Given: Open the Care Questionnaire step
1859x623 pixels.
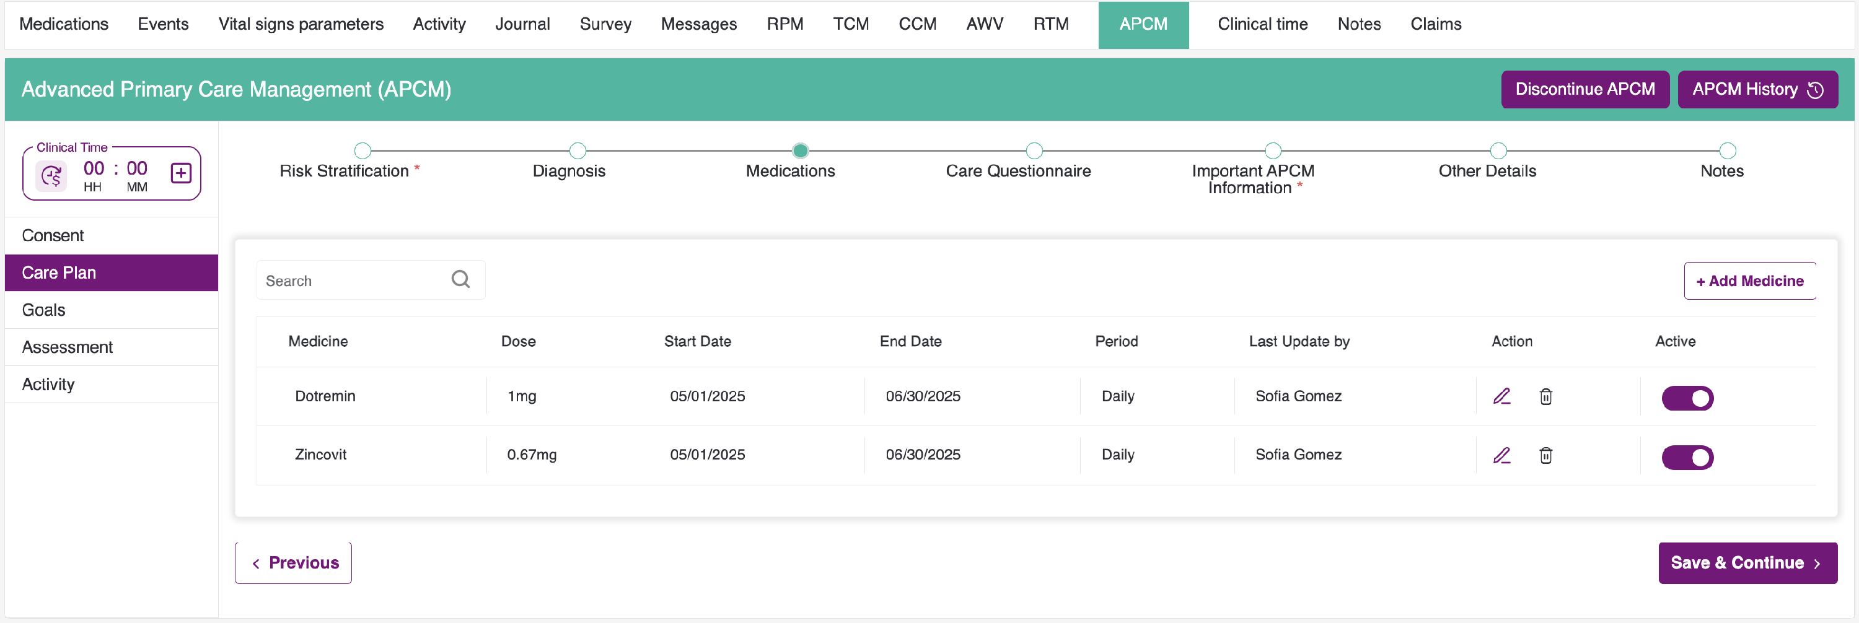Looking at the screenshot, I should point(1034,150).
